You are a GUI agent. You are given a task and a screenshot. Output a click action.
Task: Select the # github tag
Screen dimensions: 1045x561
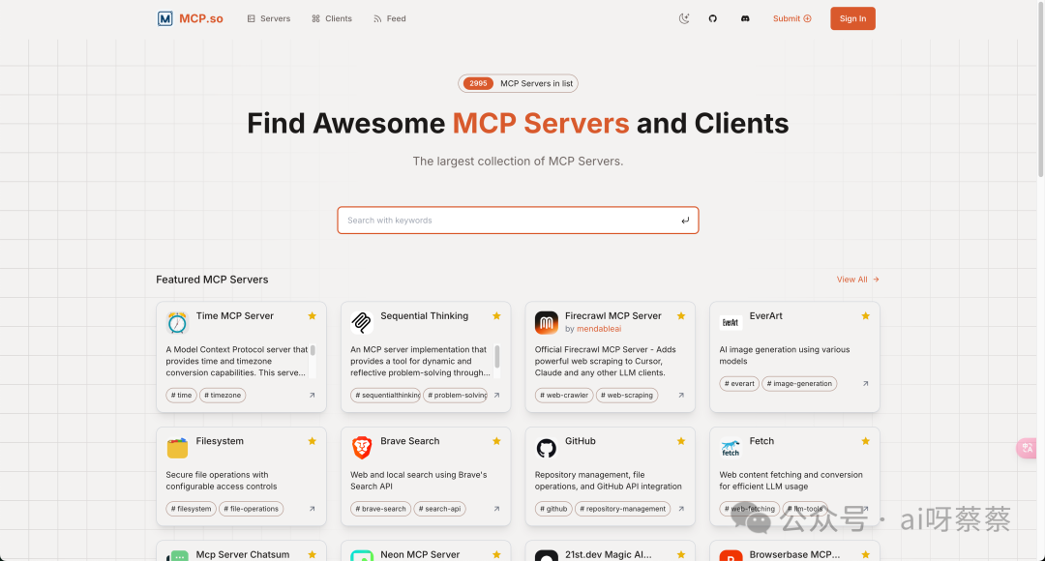(x=553, y=509)
